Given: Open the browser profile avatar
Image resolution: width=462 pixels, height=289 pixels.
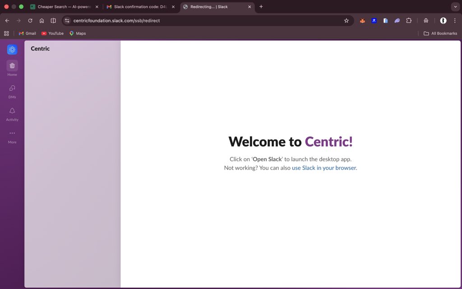Looking at the screenshot, I should [443, 21].
